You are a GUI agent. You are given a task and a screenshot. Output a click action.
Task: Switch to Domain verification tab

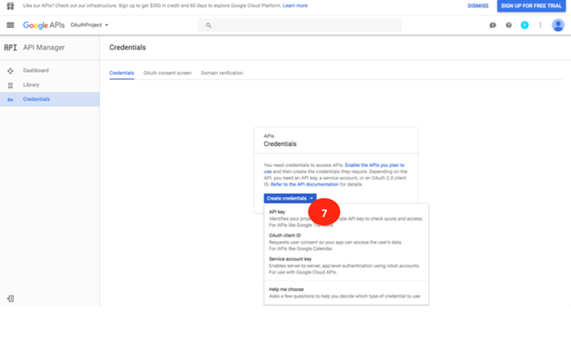click(222, 73)
